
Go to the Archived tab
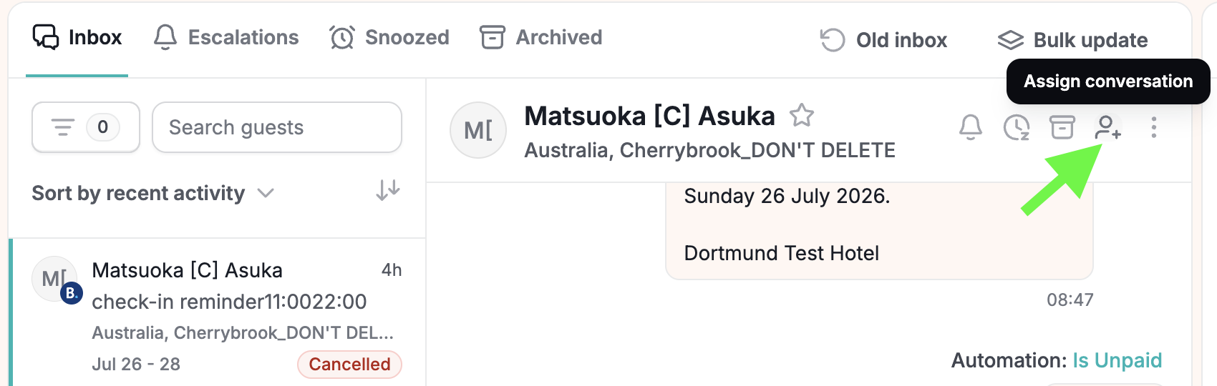coord(541,37)
